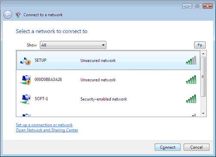Click the 000D0B8A3A26 network computer icon
This screenshot has width=216, height=157.
pyautogui.click(x=25, y=80)
